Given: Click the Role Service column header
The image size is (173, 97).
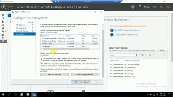Looking at the screenshot, I should 45,36.
